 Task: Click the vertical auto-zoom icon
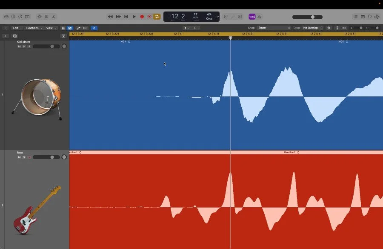click(x=337, y=28)
